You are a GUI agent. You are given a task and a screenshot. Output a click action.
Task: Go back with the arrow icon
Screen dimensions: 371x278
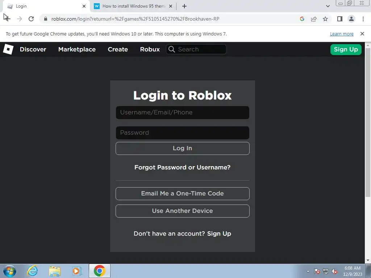coord(7,19)
